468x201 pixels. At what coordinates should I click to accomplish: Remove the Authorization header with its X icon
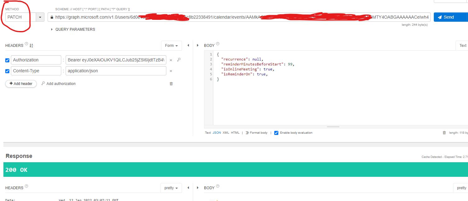pos(171,60)
